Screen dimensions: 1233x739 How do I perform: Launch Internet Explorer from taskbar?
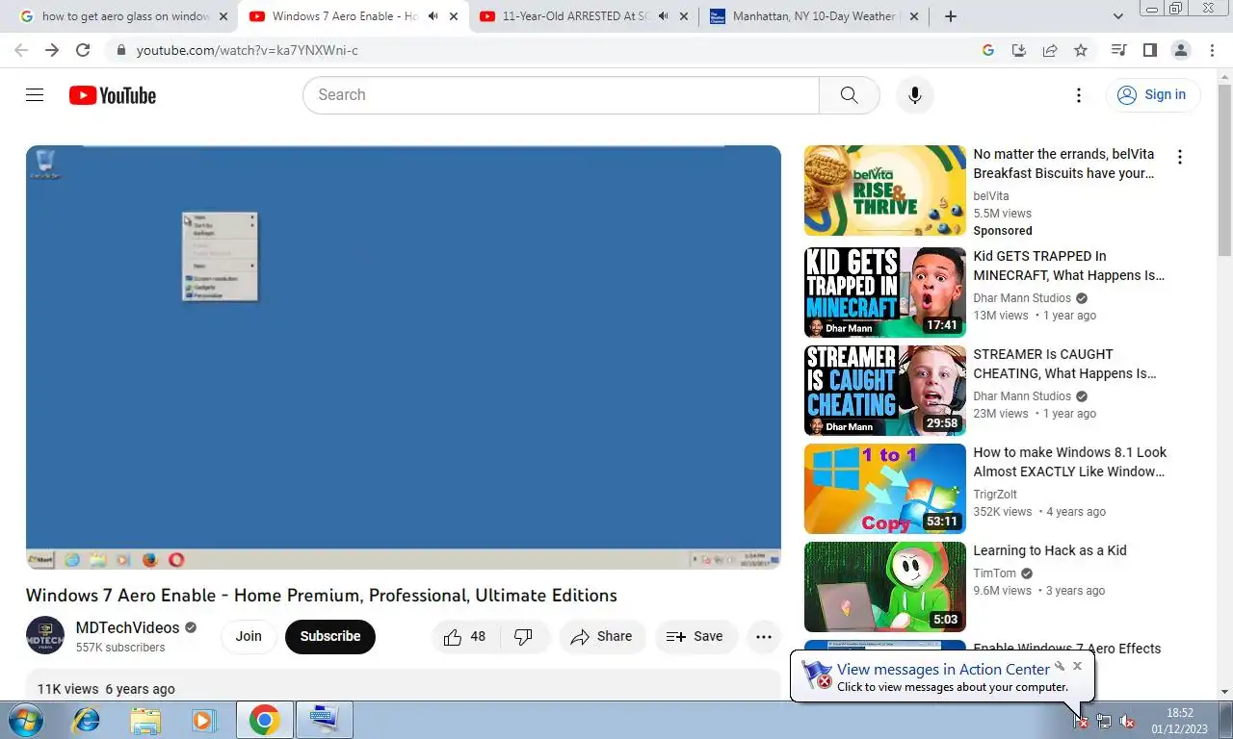[x=87, y=720]
